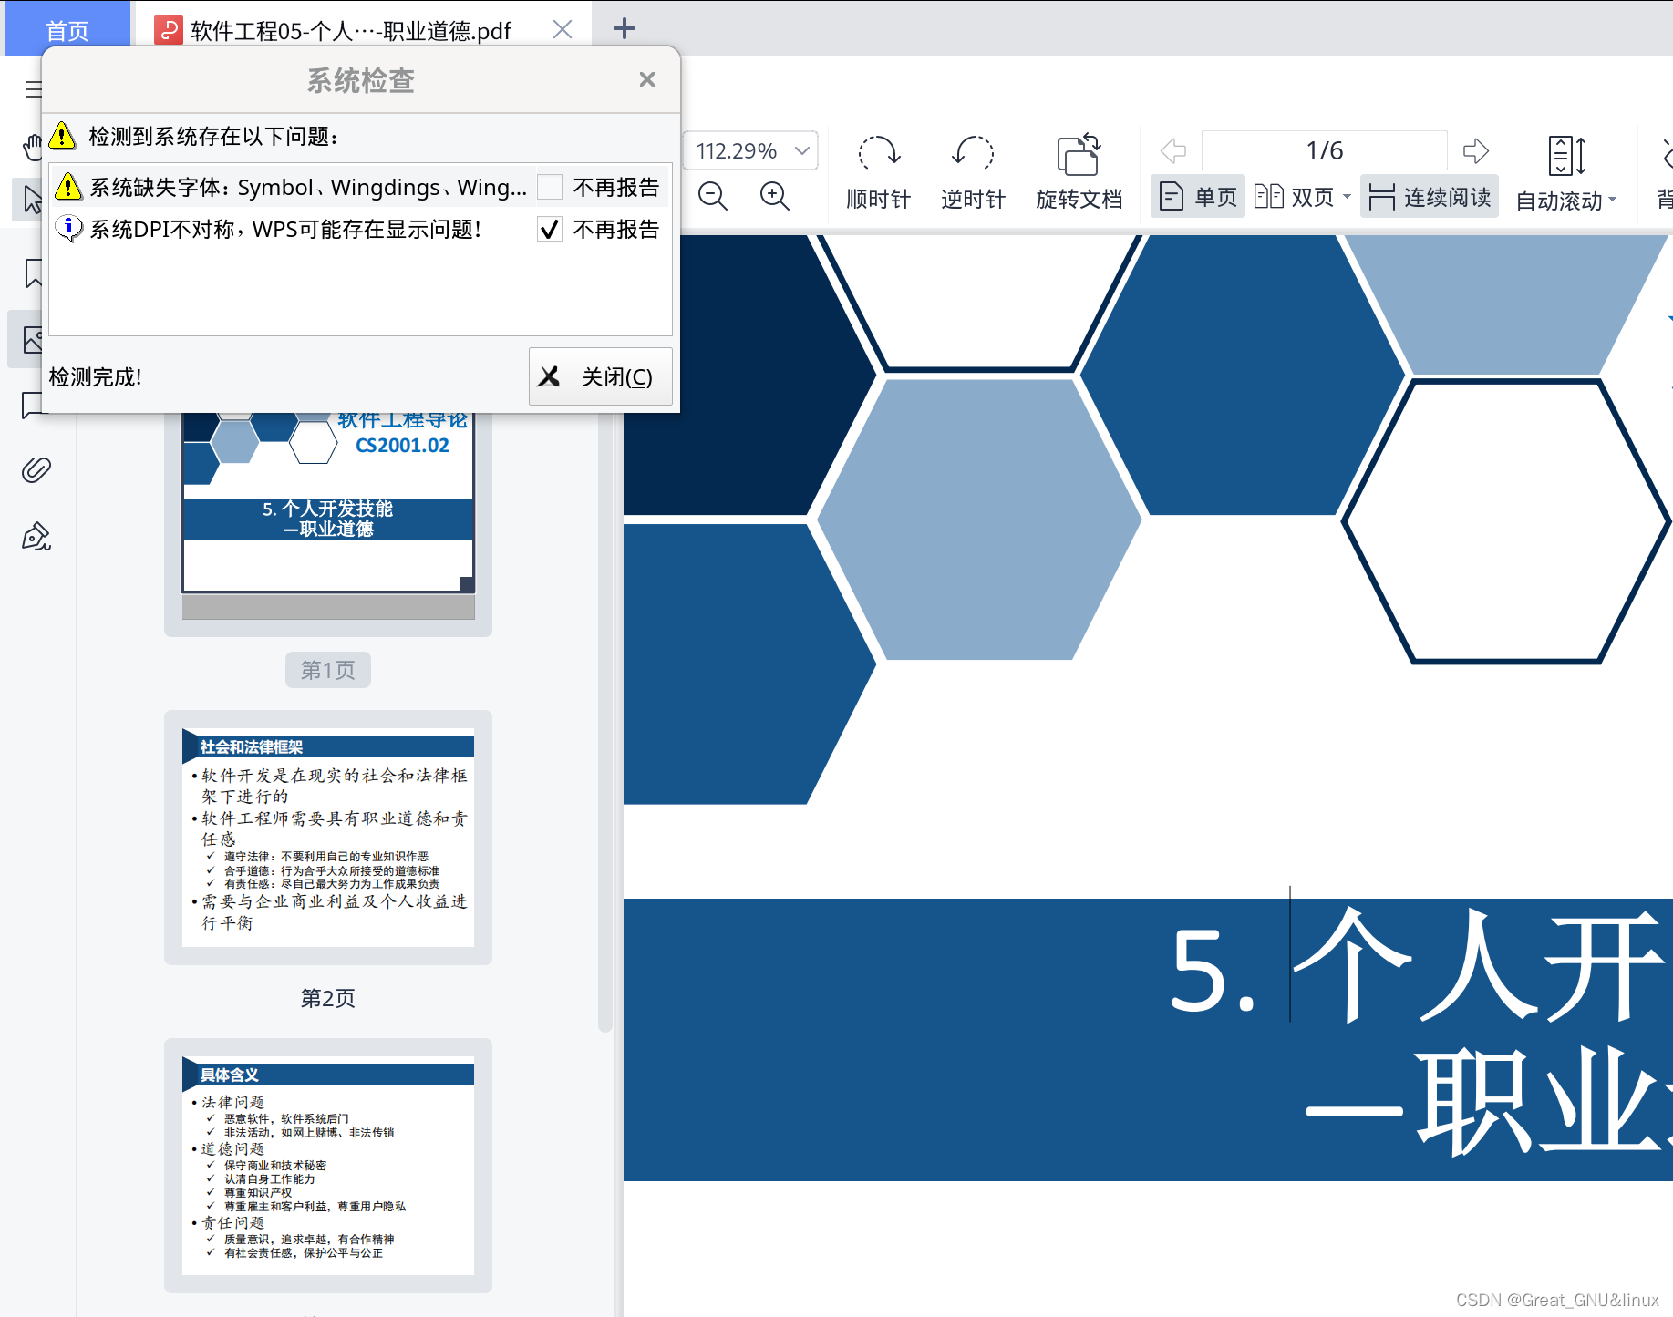This screenshot has width=1673, height=1317.
Task: Select the hand pan tool
Action: (33, 147)
